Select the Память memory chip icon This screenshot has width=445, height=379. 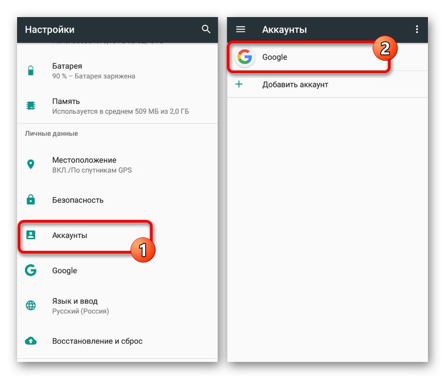[x=30, y=105]
